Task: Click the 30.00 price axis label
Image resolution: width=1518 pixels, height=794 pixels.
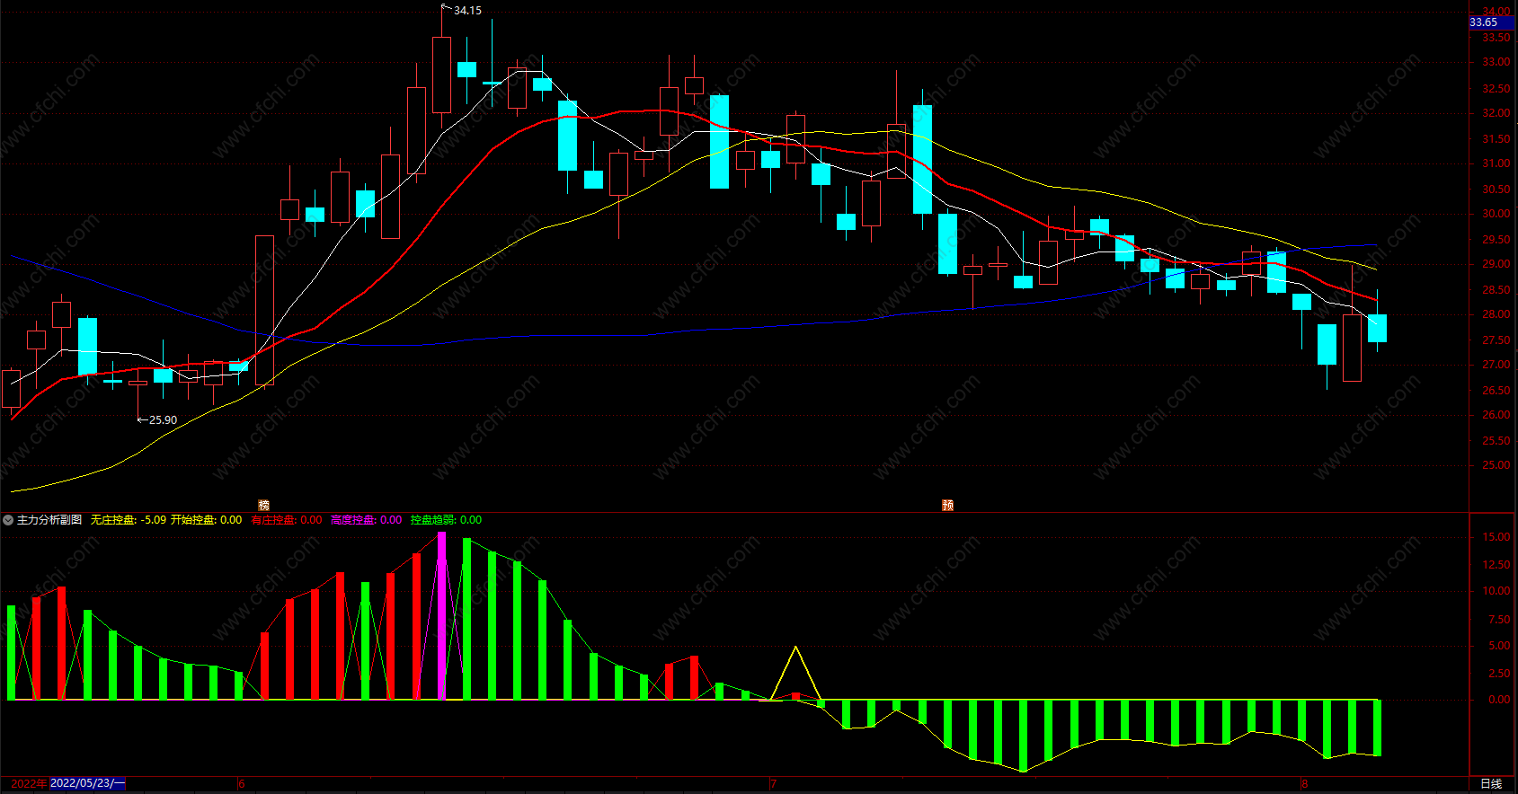Action: click(1496, 214)
